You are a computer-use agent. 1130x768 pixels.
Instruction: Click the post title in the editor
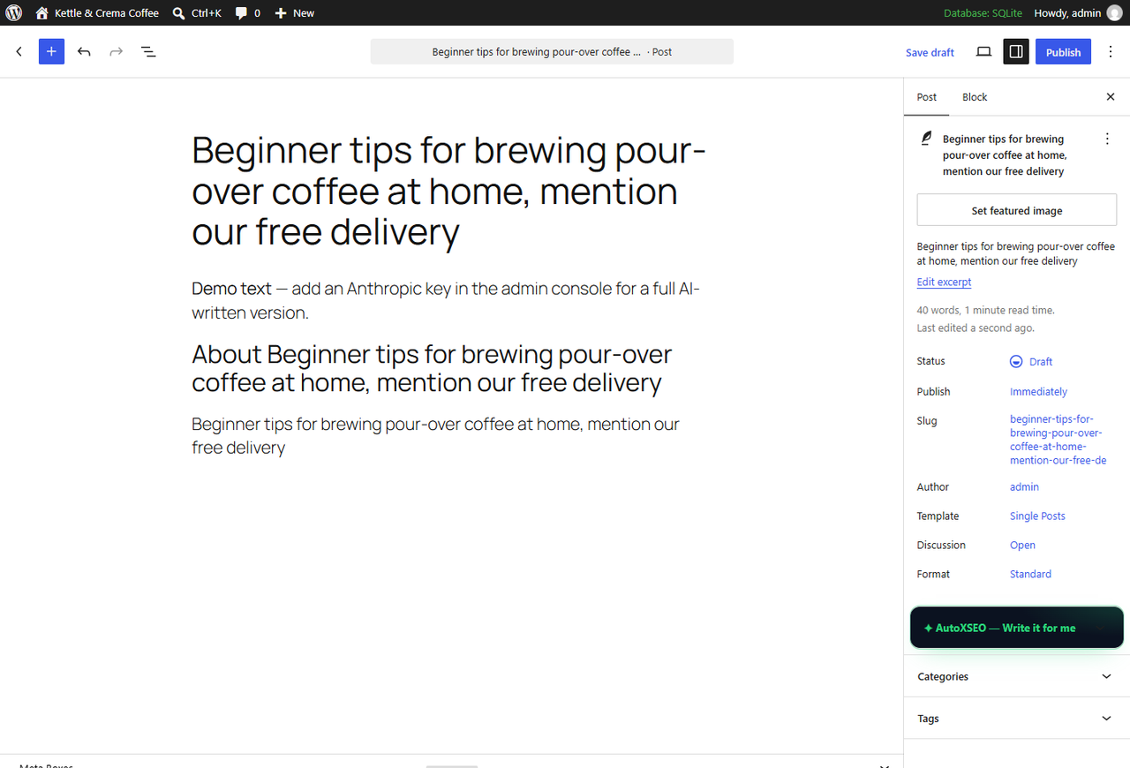[450, 192]
